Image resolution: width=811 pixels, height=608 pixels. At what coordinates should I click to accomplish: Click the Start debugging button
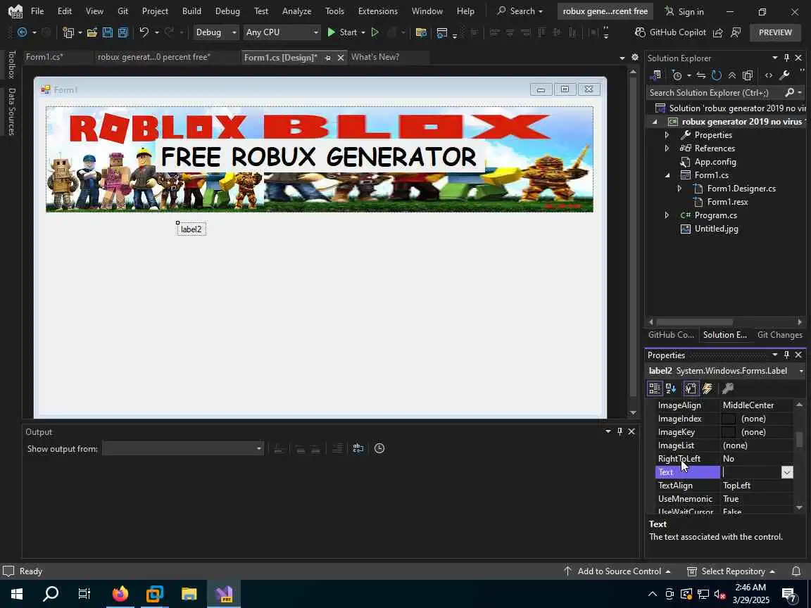344,32
